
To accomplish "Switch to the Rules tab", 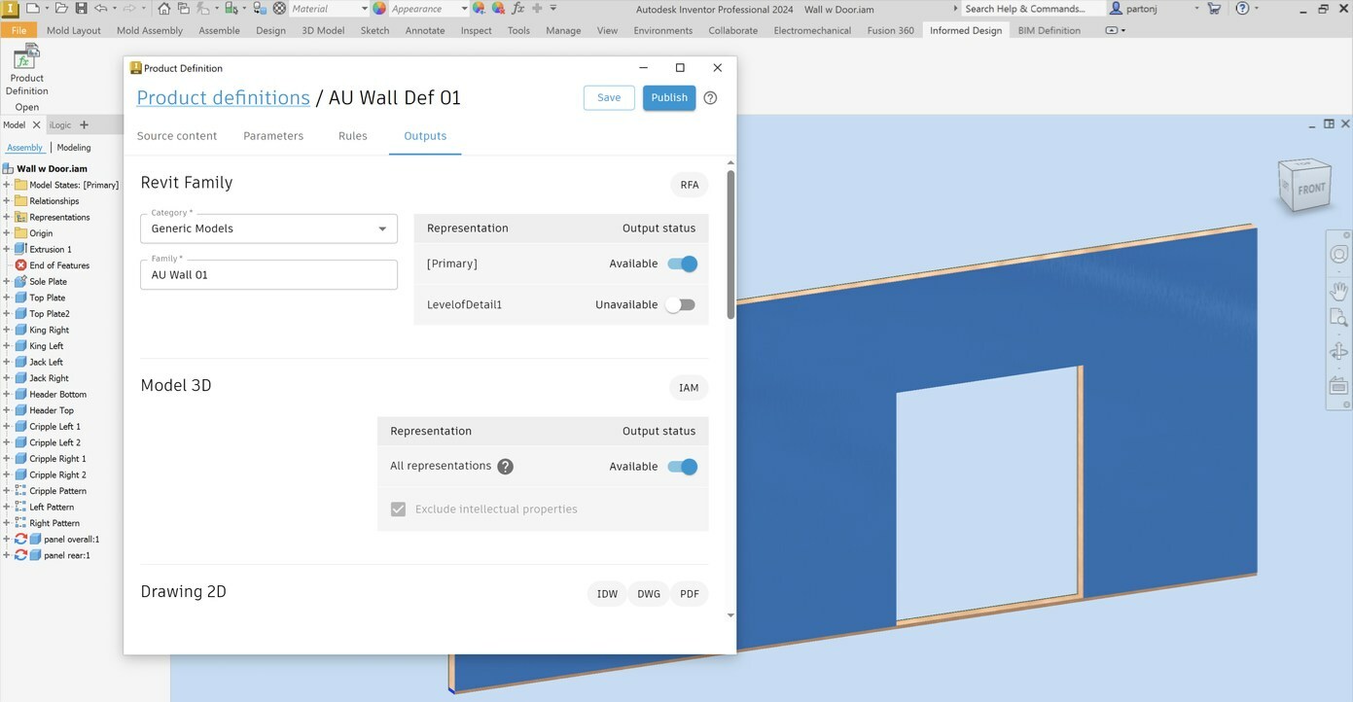I will tap(353, 136).
